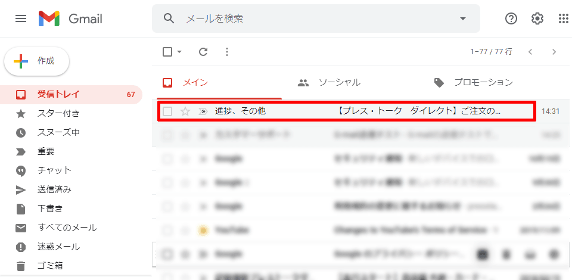Toggle importance marker on 進捗、その他 email

203,111
